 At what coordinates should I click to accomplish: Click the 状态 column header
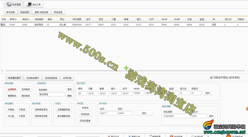point(4,19)
